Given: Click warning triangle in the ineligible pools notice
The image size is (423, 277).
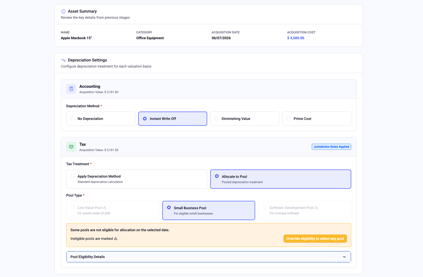Looking at the screenshot, I should [x=116, y=239].
